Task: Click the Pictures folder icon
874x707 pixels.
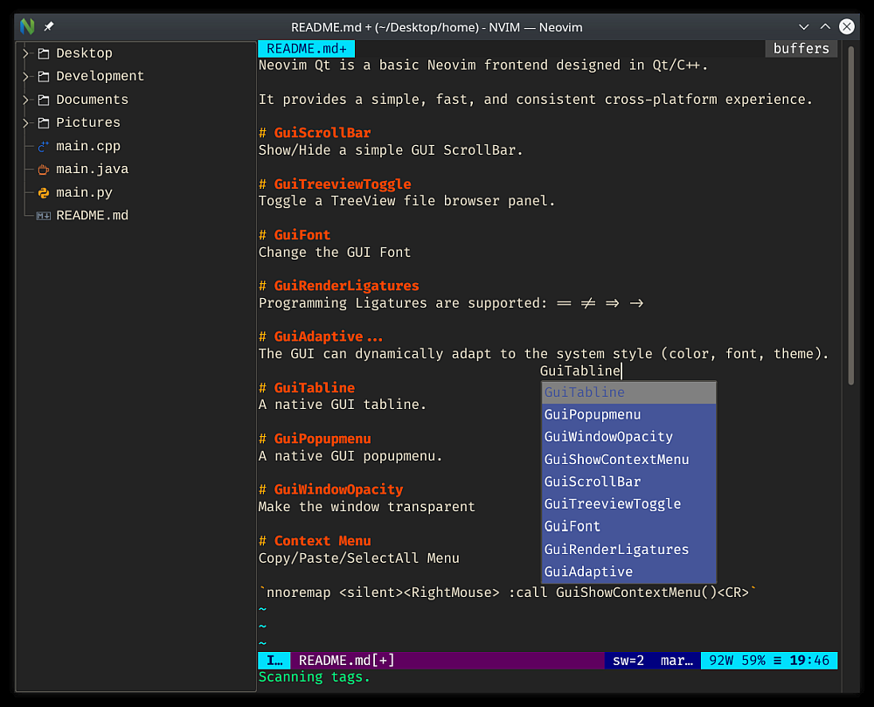Action: click(x=44, y=122)
